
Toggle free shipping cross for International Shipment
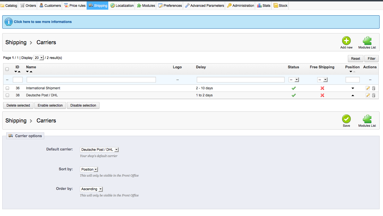[322, 88]
